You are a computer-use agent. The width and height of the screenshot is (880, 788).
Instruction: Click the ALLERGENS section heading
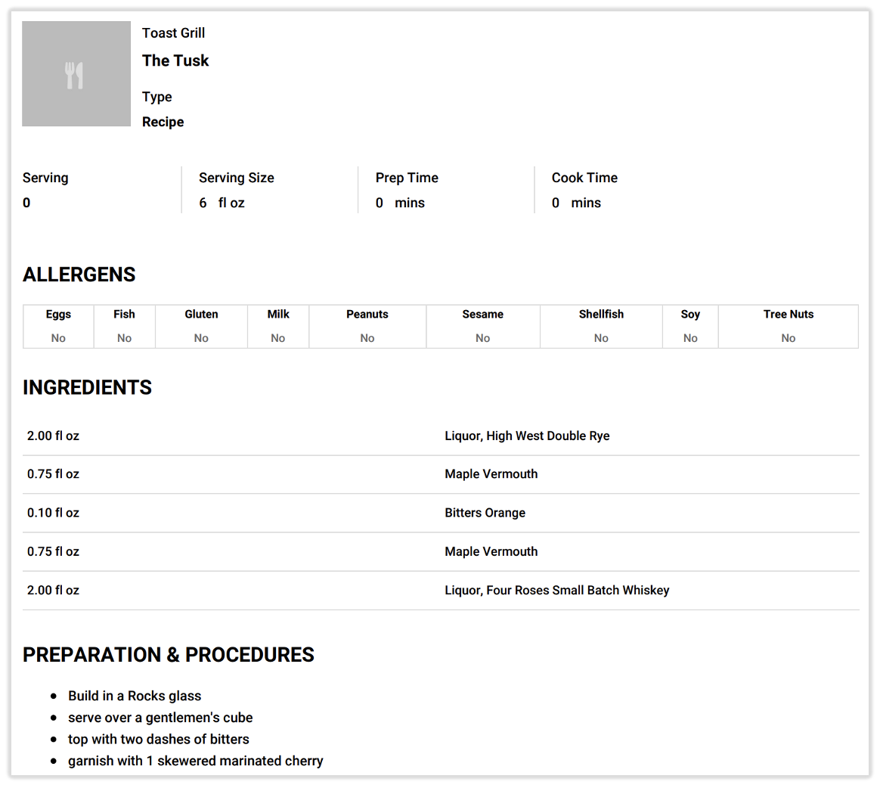pyautogui.click(x=79, y=275)
